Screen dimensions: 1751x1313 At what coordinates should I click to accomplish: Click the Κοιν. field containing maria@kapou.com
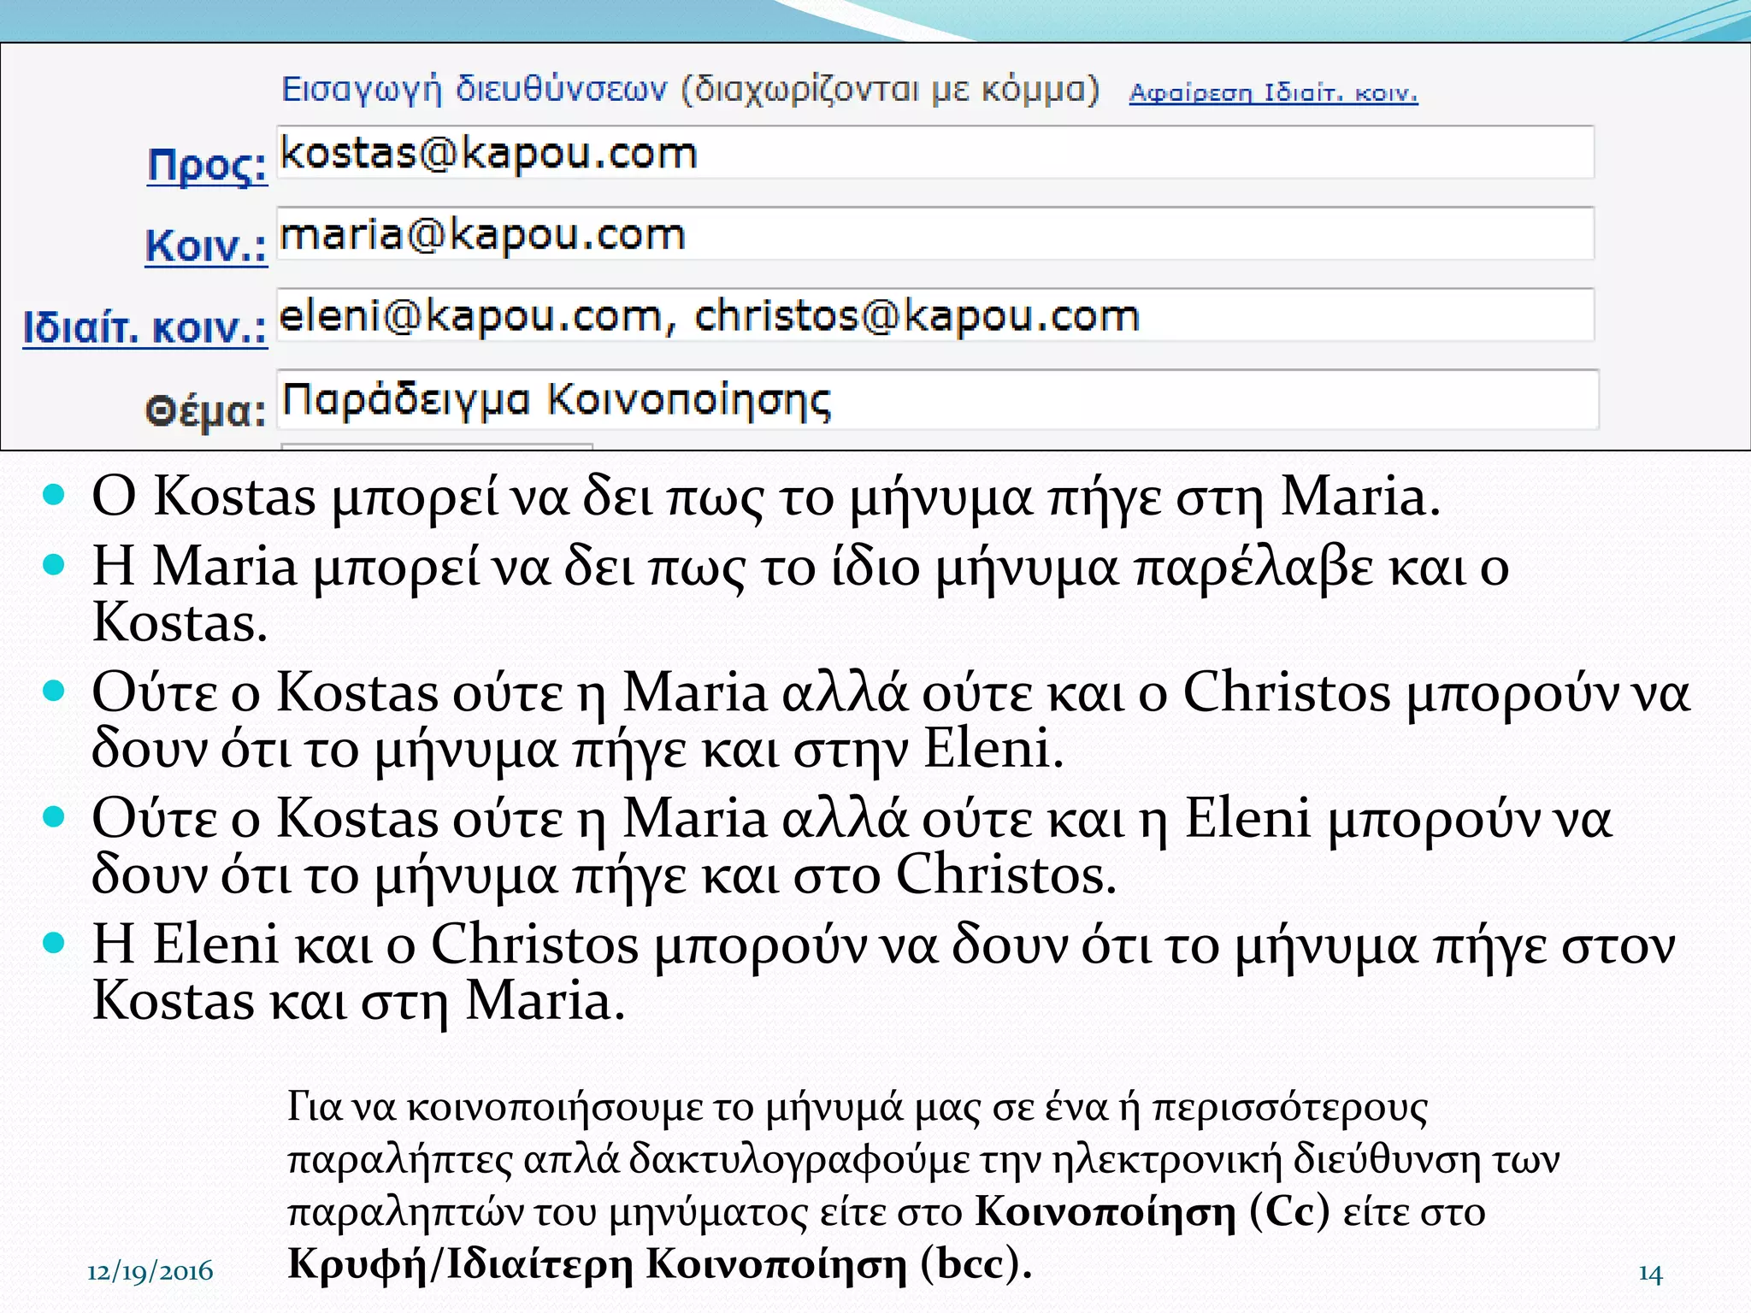(935, 233)
